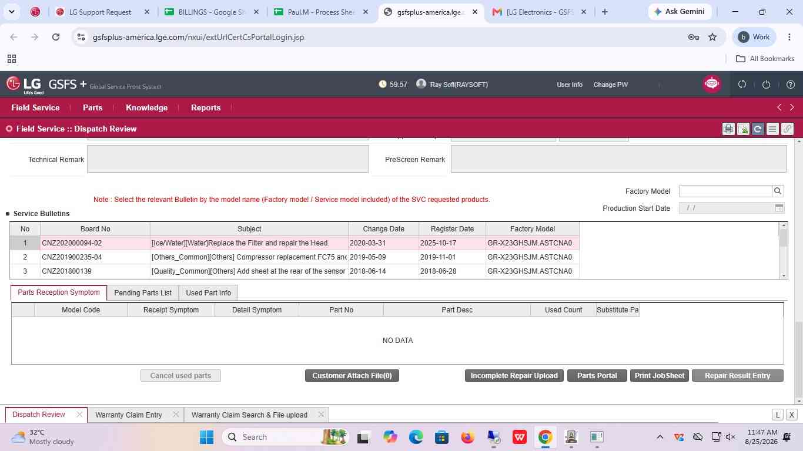Reload Dispatch Review with the refresh icon
The height and width of the screenshot is (451, 803).
coord(758,129)
